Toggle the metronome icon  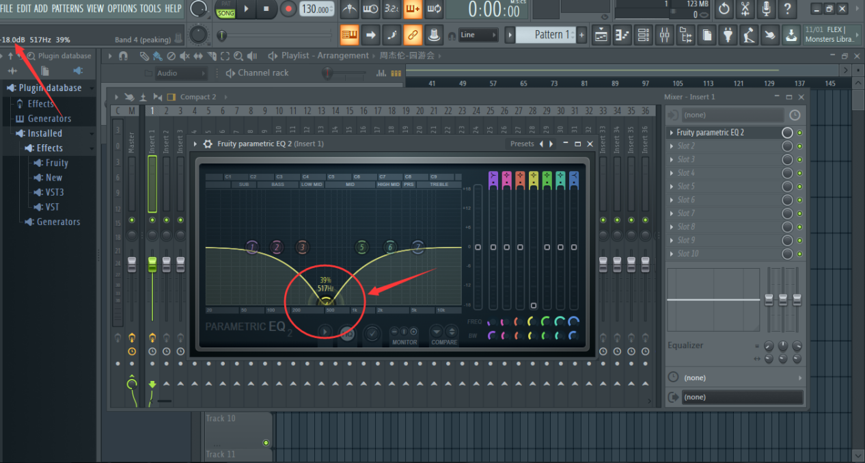(349, 9)
